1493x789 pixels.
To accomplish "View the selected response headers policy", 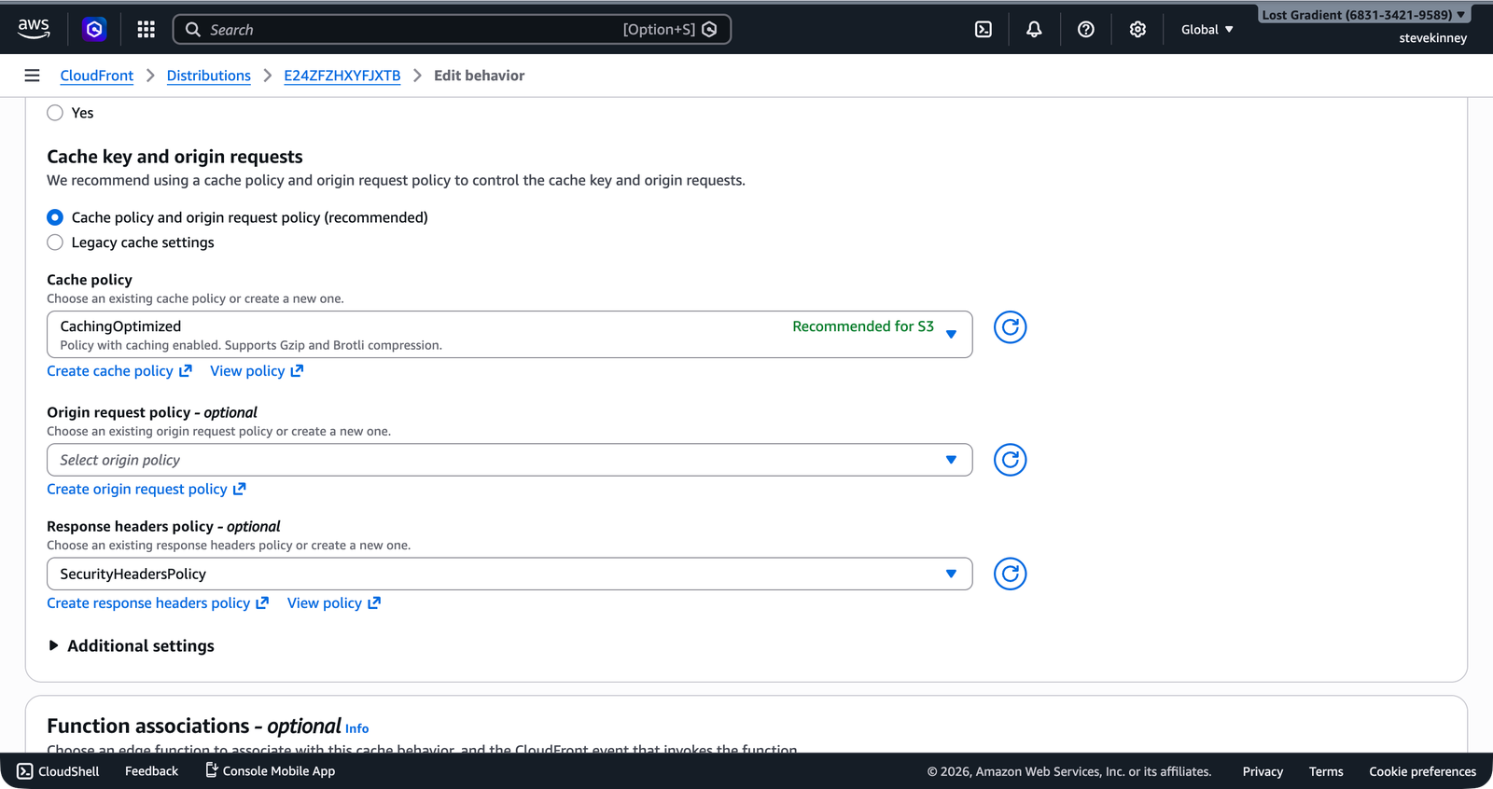I will (x=334, y=603).
